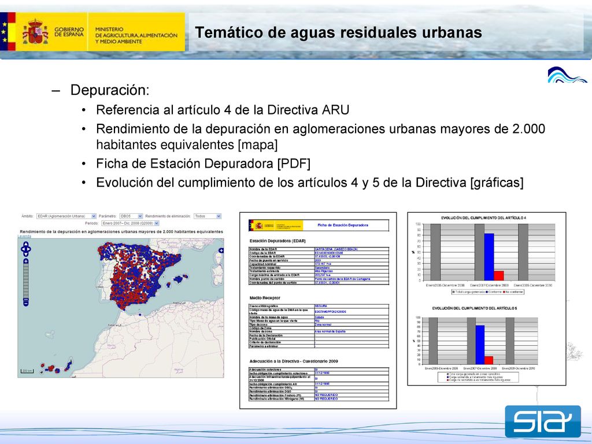The height and width of the screenshot is (444, 592).
Task: Open the Parámetro DBO5 dropdown
Action: pyautogui.click(x=131, y=216)
